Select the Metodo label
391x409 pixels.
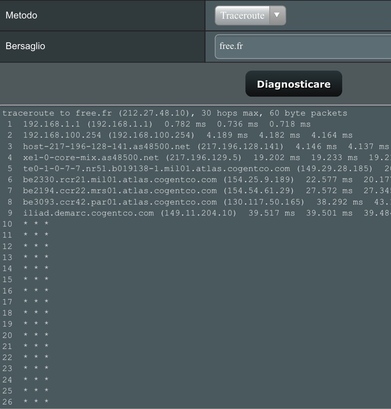[x=21, y=15]
